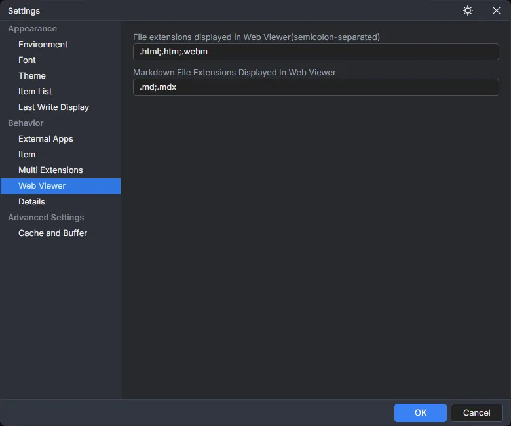The width and height of the screenshot is (511, 426).
Task: Click the Advanced Settings section header
Action: [46, 218]
